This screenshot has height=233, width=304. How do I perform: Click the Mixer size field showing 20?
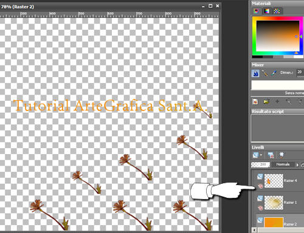coord(300,72)
